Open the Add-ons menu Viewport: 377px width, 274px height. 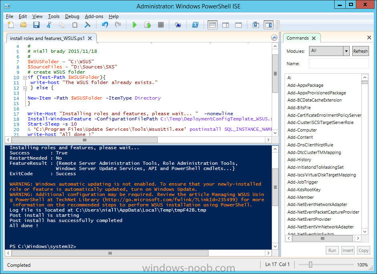tap(94, 16)
